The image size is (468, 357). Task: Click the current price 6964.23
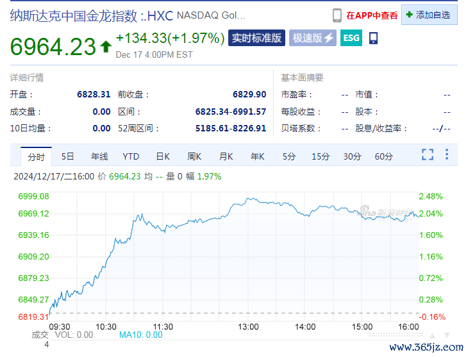[x=53, y=47]
